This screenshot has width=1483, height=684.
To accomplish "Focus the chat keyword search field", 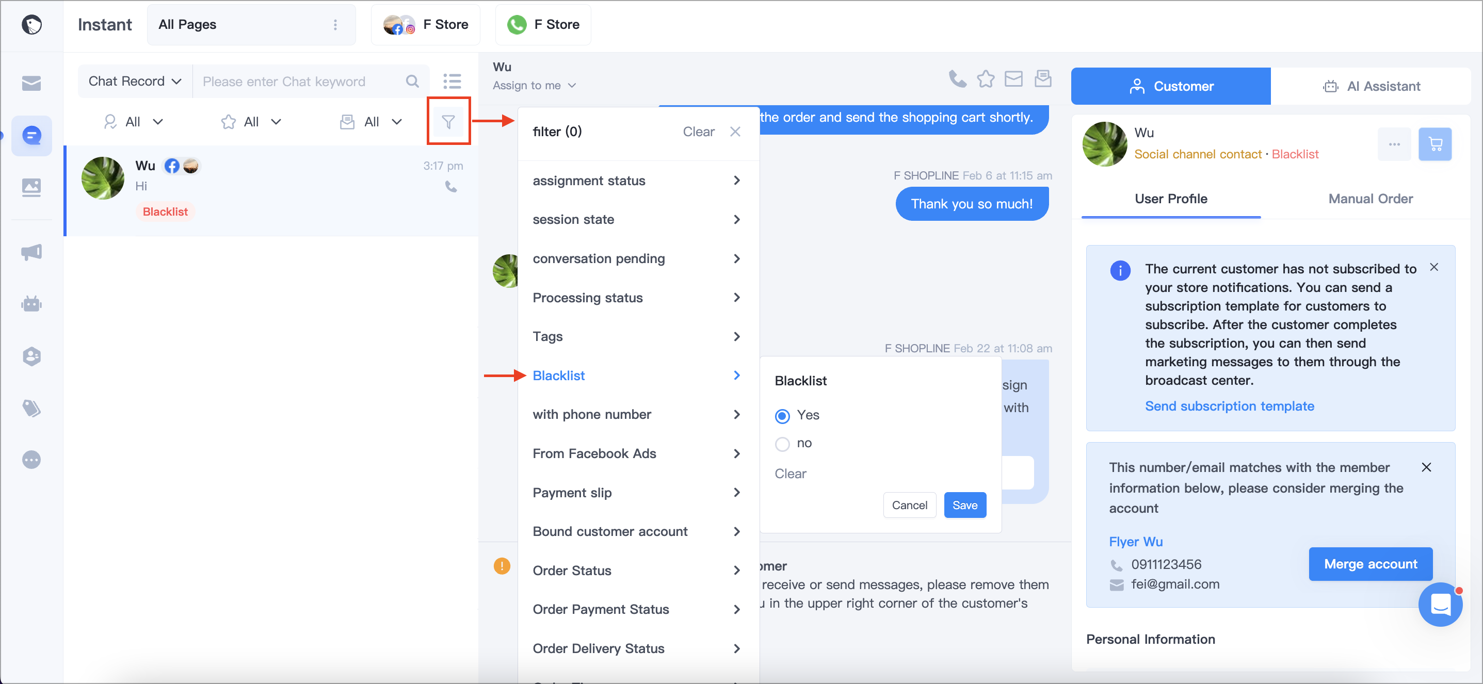I will pos(299,81).
